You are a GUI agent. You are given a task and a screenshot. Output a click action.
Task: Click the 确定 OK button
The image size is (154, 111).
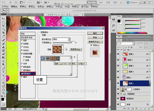[x=95, y=33]
